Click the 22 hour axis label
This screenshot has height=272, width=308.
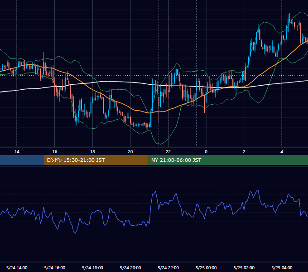[168, 152]
